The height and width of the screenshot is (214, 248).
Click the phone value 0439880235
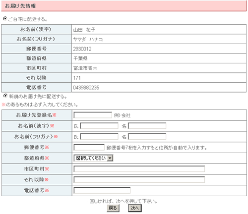pos(86,88)
